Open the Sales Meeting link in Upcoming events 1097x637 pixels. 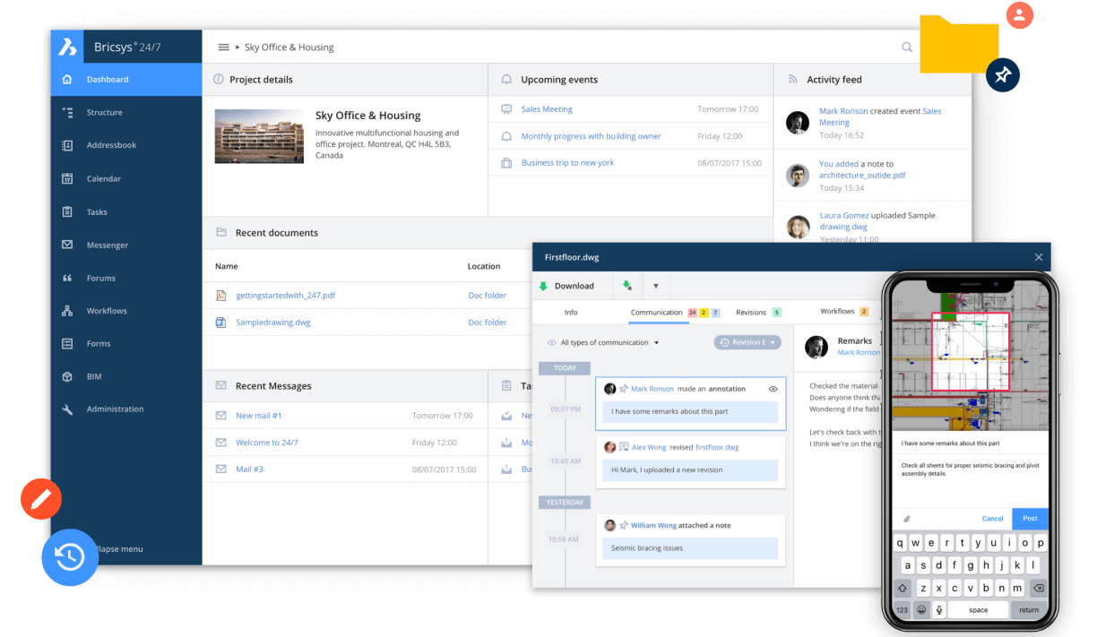pos(547,109)
